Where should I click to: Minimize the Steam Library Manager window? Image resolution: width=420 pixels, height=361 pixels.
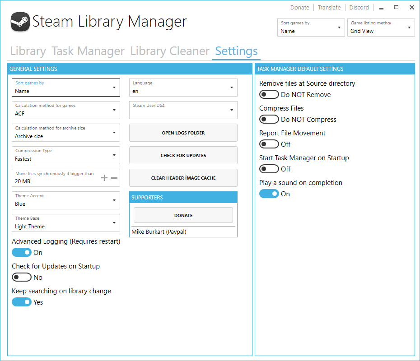pyautogui.click(x=382, y=8)
